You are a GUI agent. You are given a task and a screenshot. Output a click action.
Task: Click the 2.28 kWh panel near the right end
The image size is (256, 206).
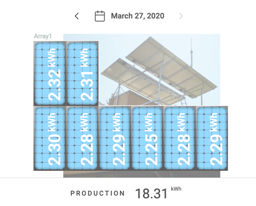click(x=179, y=138)
